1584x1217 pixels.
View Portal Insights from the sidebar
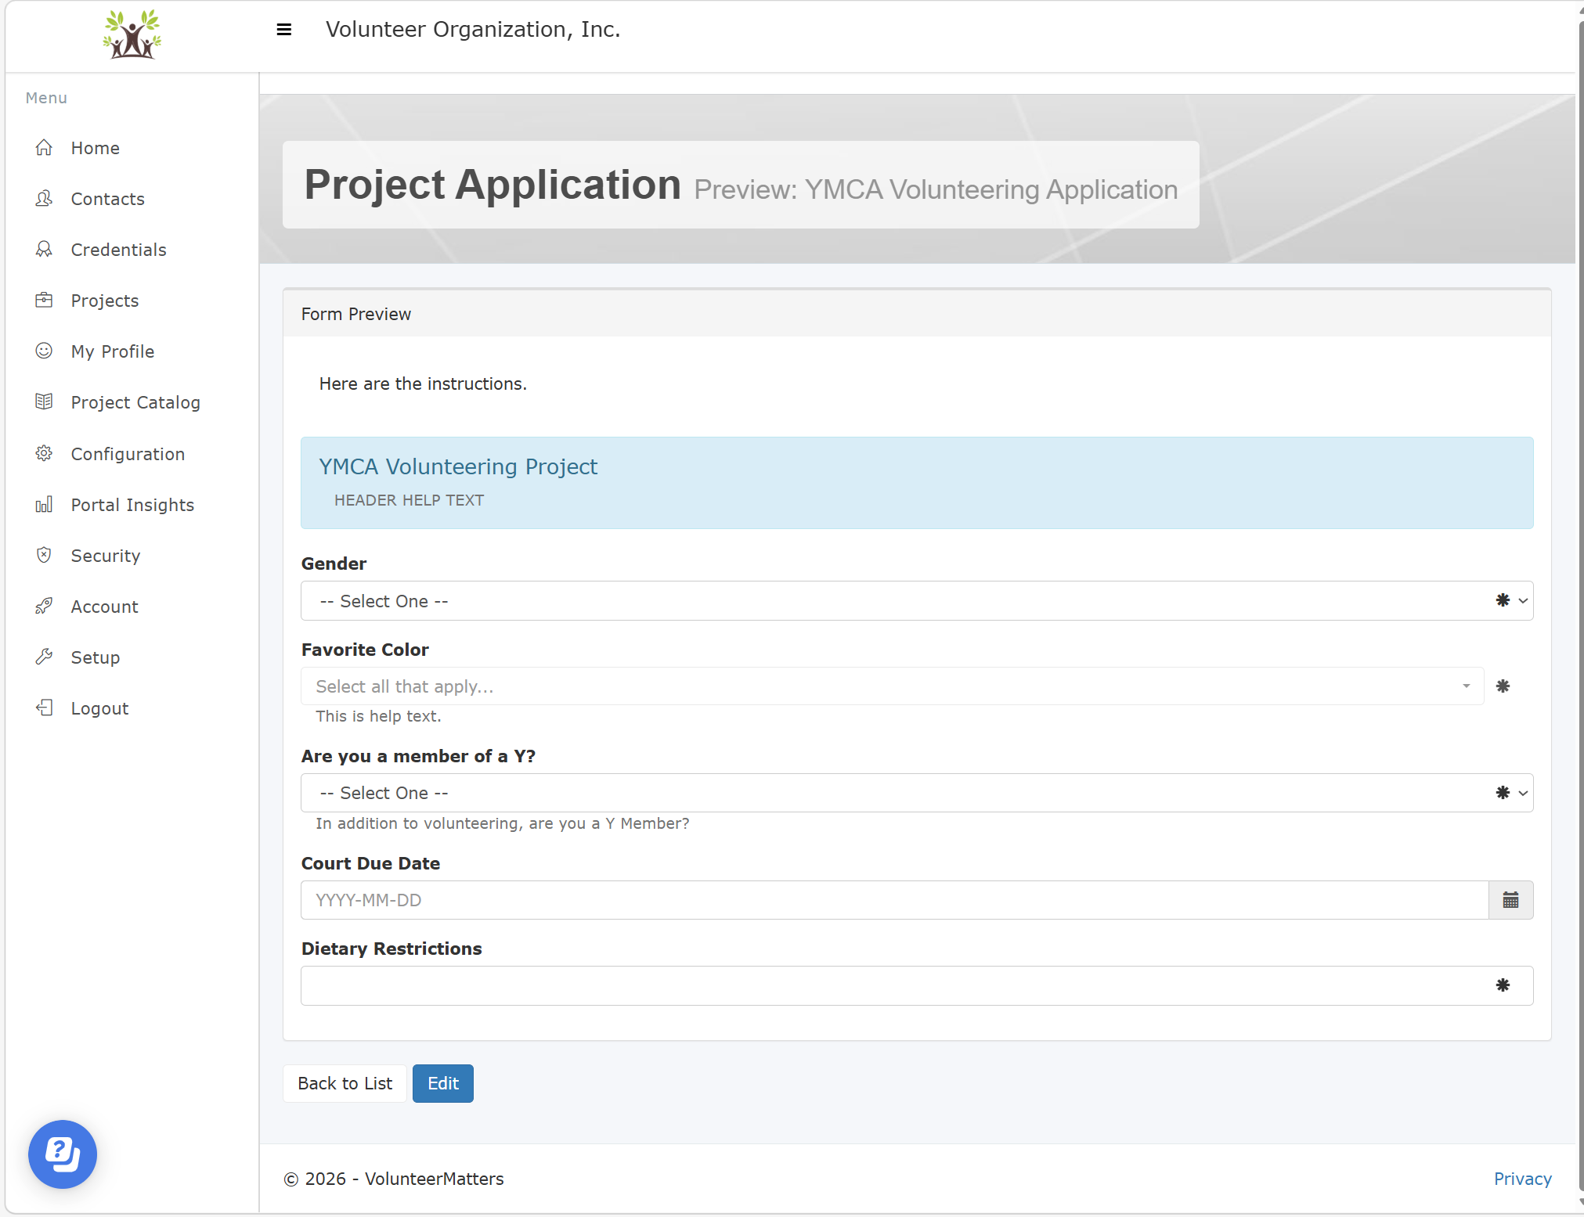pyautogui.click(x=132, y=505)
